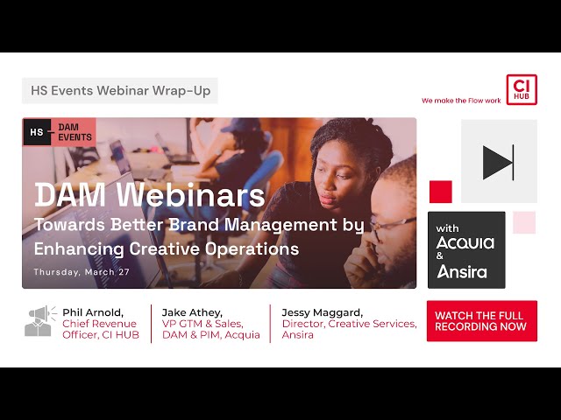This screenshot has width=561, height=420.
Task: Click the HS Events Webinar Wrap-Up label
Action: click(x=120, y=91)
